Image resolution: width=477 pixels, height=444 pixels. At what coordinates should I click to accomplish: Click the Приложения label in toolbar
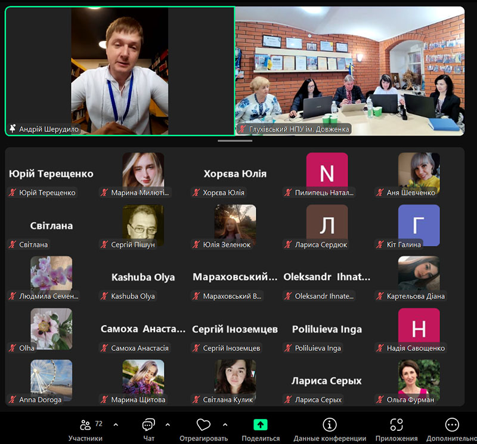click(x=397, y=439)
